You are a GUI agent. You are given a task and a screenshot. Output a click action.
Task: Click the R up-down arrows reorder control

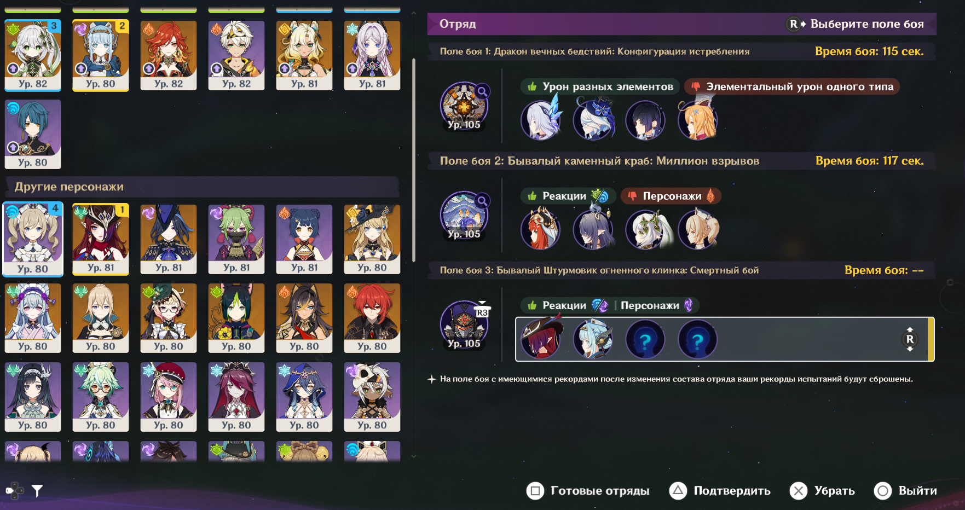pos(910,339)
